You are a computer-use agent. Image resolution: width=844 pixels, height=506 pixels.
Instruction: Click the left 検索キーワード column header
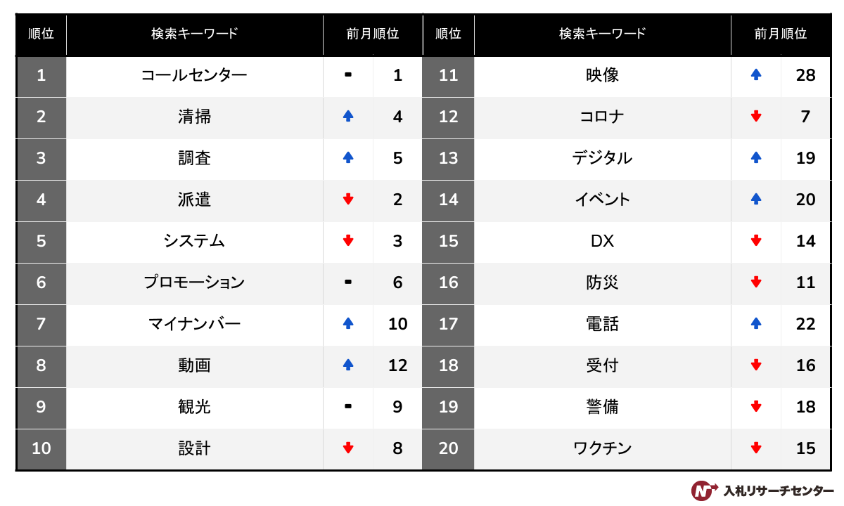click(194, 34)
